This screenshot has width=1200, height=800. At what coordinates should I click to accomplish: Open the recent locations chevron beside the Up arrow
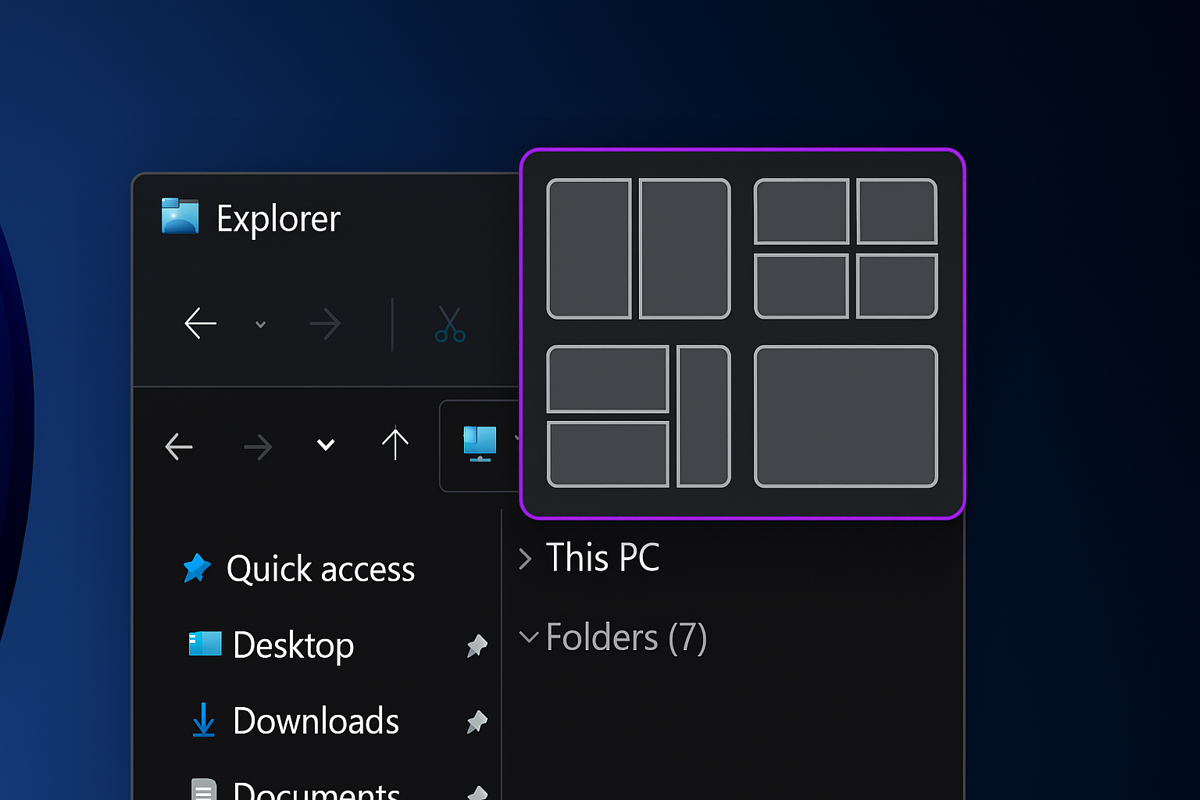coord(326,445)
